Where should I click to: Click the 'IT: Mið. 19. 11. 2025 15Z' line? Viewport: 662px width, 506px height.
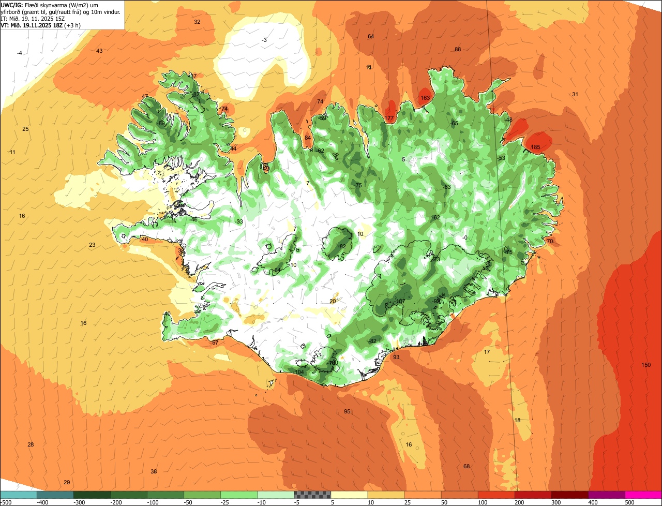33,18
